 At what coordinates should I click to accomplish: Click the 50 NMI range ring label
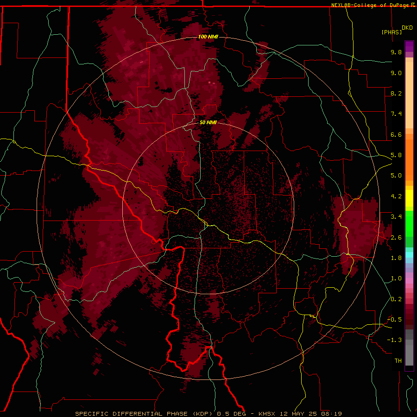coord(208,122)
